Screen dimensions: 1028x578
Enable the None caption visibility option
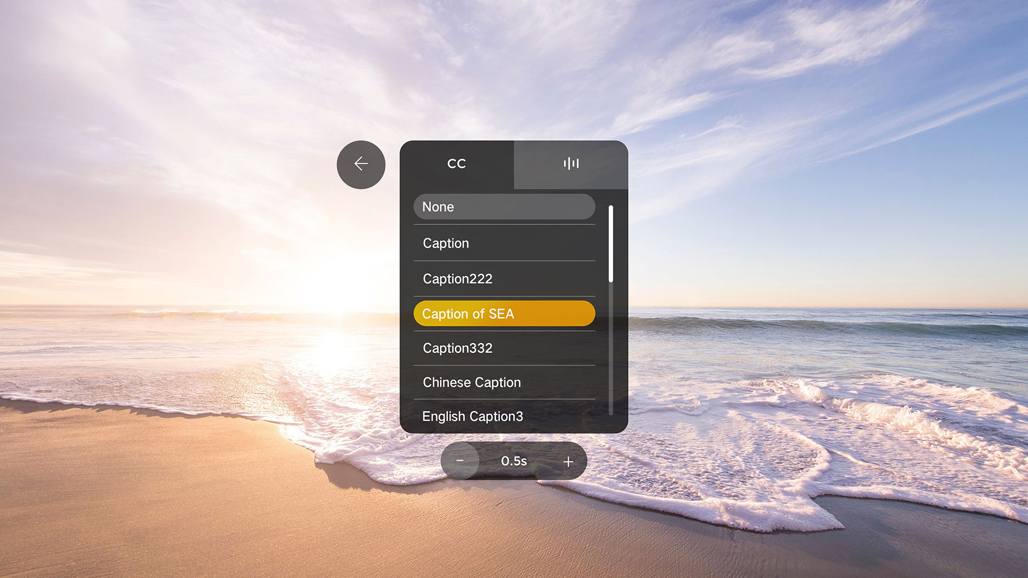pyautogui.click(x=504, y=207)
